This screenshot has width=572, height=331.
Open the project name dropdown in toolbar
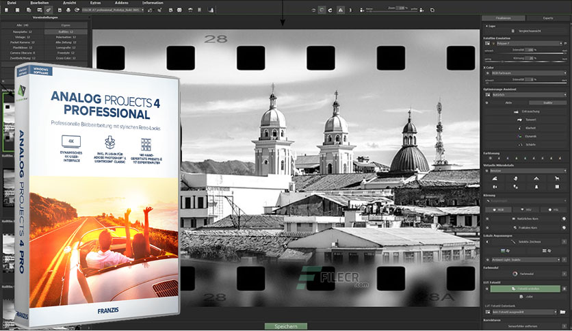tap(113, 10)
